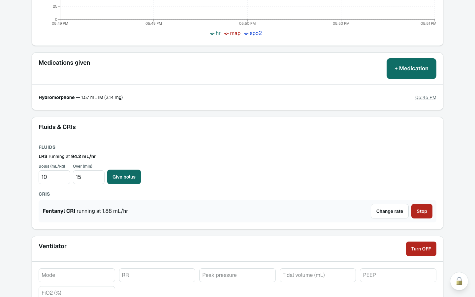The image size is (475, 297).
Task: Click the lock icon button
Action: pyautogui.click(x=459, y=281)
